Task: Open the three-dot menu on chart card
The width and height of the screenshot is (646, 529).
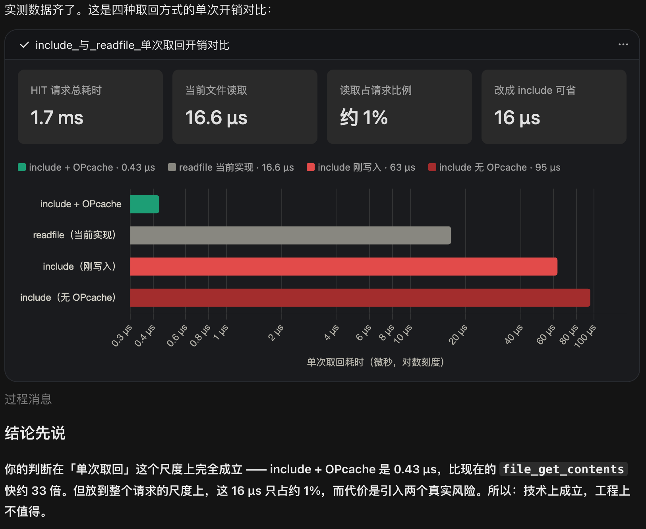Action: tap(623, 45)
